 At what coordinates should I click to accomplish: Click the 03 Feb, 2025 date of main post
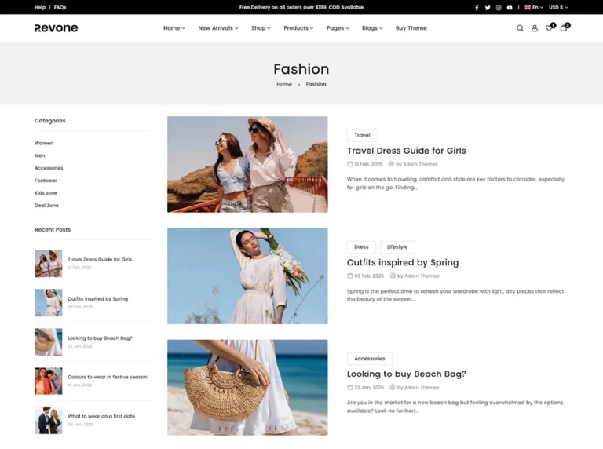[366, 276]
